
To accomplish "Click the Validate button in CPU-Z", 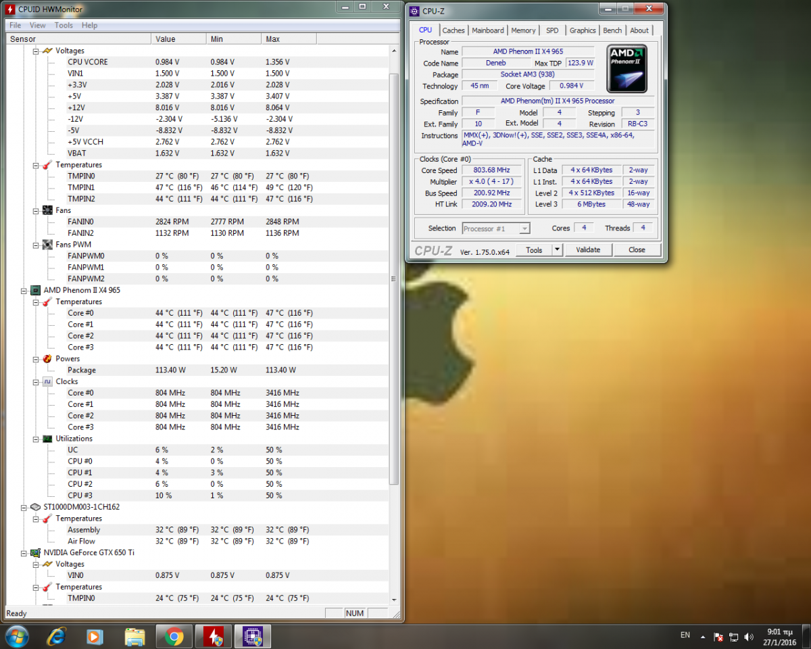I will tap(588, 249).
